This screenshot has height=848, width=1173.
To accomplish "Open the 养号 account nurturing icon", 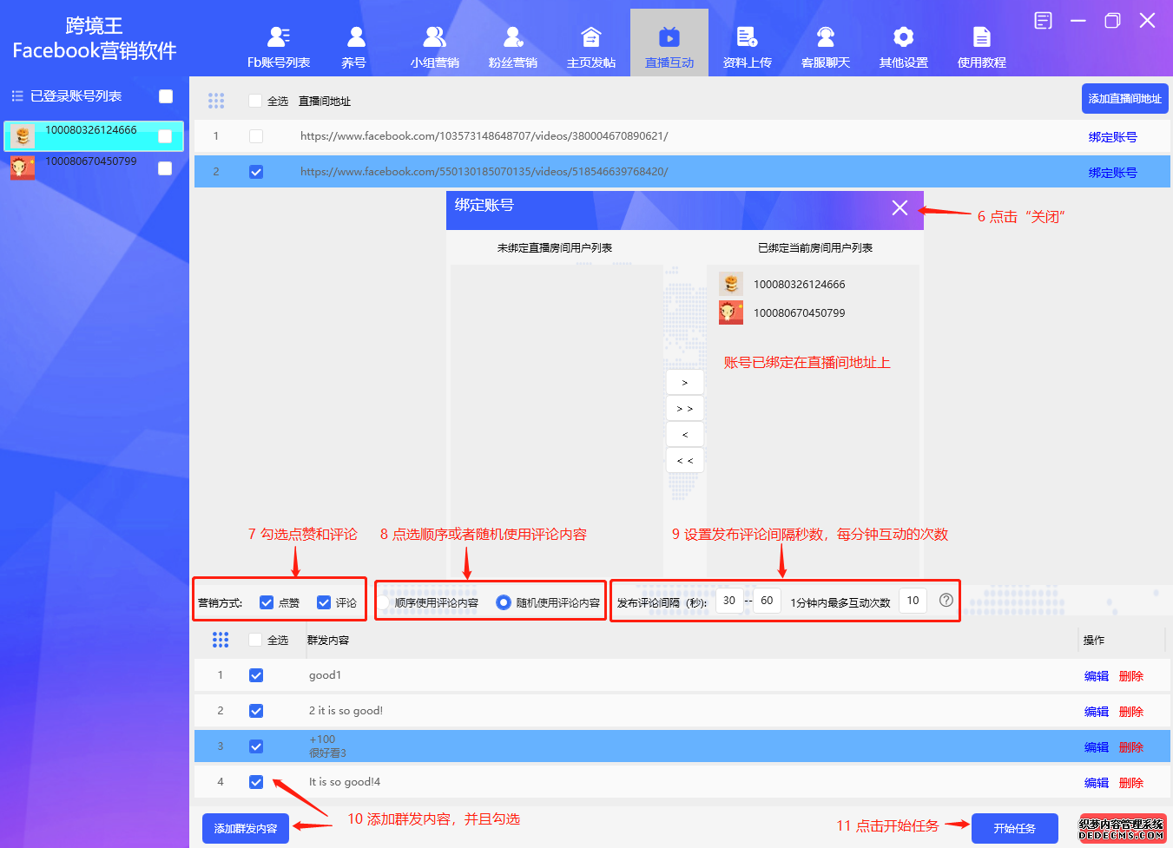I will coord(356,37).
